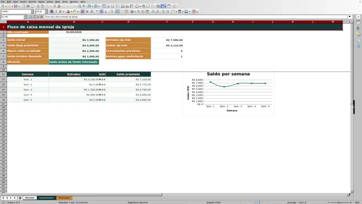
Task: Open the Data menu
Action: click(x=58, y=2)
